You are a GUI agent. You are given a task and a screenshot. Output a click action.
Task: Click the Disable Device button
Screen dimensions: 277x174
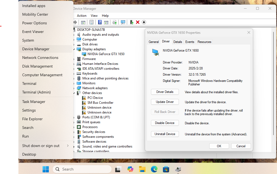tap(165, 123)
